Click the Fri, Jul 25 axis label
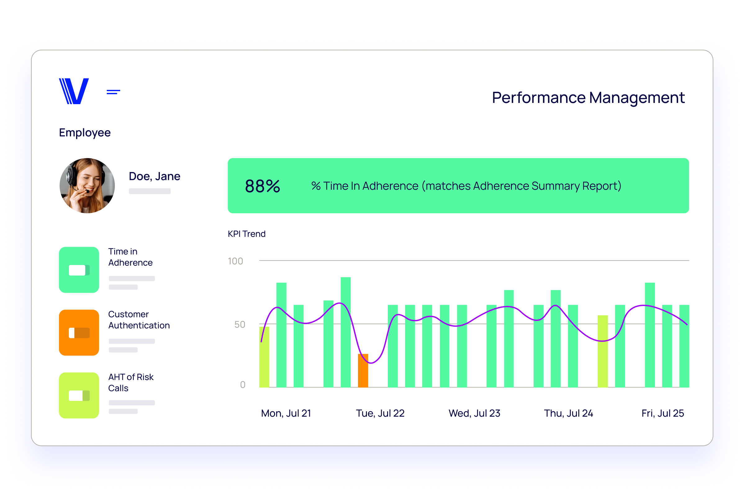Viewport: 745px width, 496px height. [663, 413]
